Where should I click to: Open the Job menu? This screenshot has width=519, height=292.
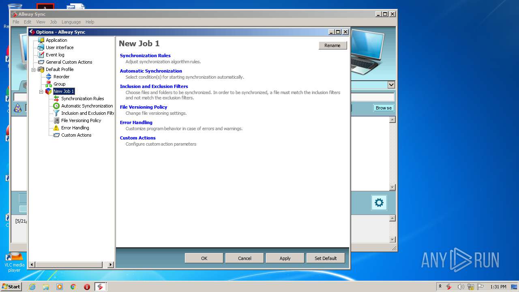pyautogui.click(x=54, y=22)
